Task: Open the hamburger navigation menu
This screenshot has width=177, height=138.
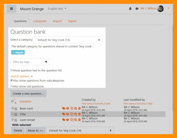Action: coord(11,9)
